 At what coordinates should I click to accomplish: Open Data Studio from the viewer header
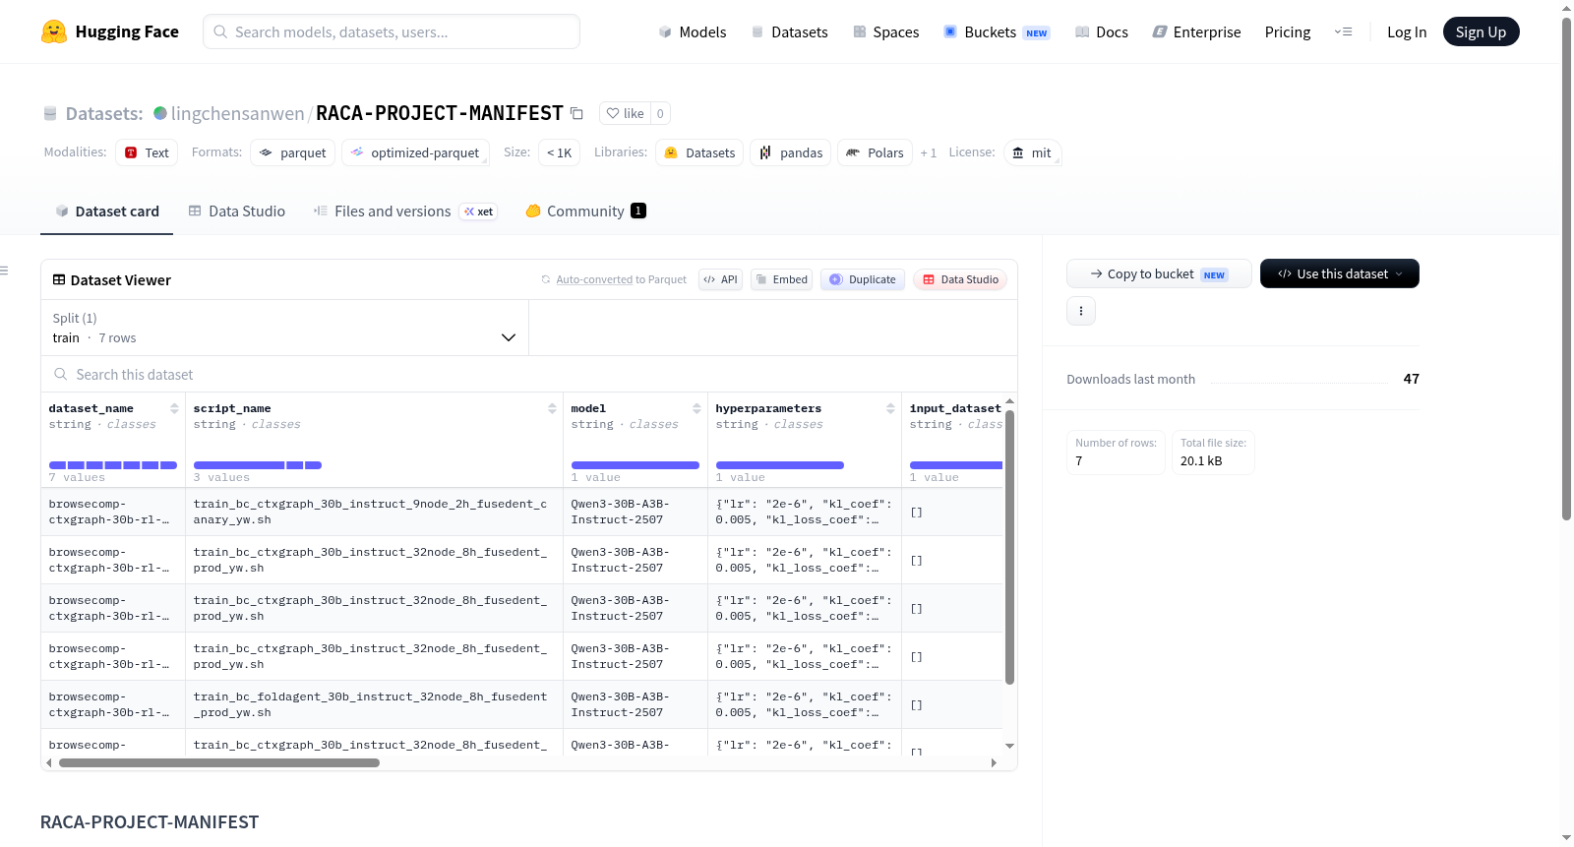point(960,279)
